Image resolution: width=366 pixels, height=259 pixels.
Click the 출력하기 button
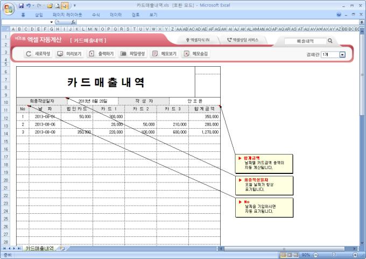101,54
